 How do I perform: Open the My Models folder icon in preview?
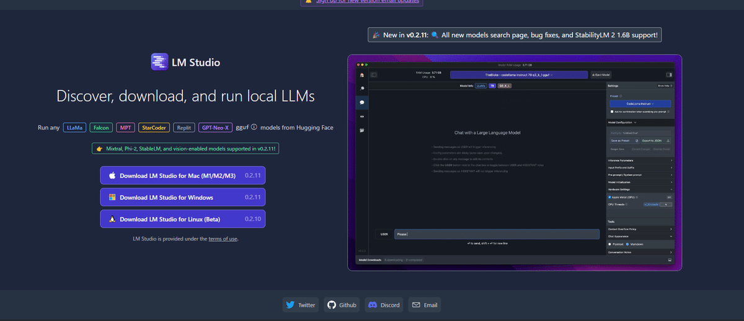pos(361,130)
